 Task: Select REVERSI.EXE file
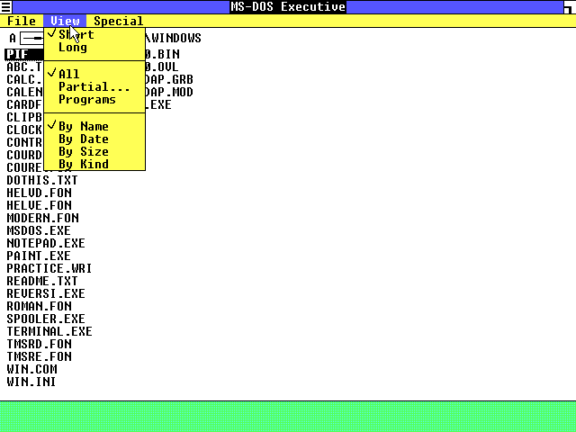[46, 293]
